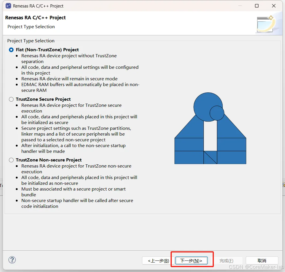The image size is (285, 272).
Task: Click 'After initialization, a call to the non-secure' text
Action: 73,148
